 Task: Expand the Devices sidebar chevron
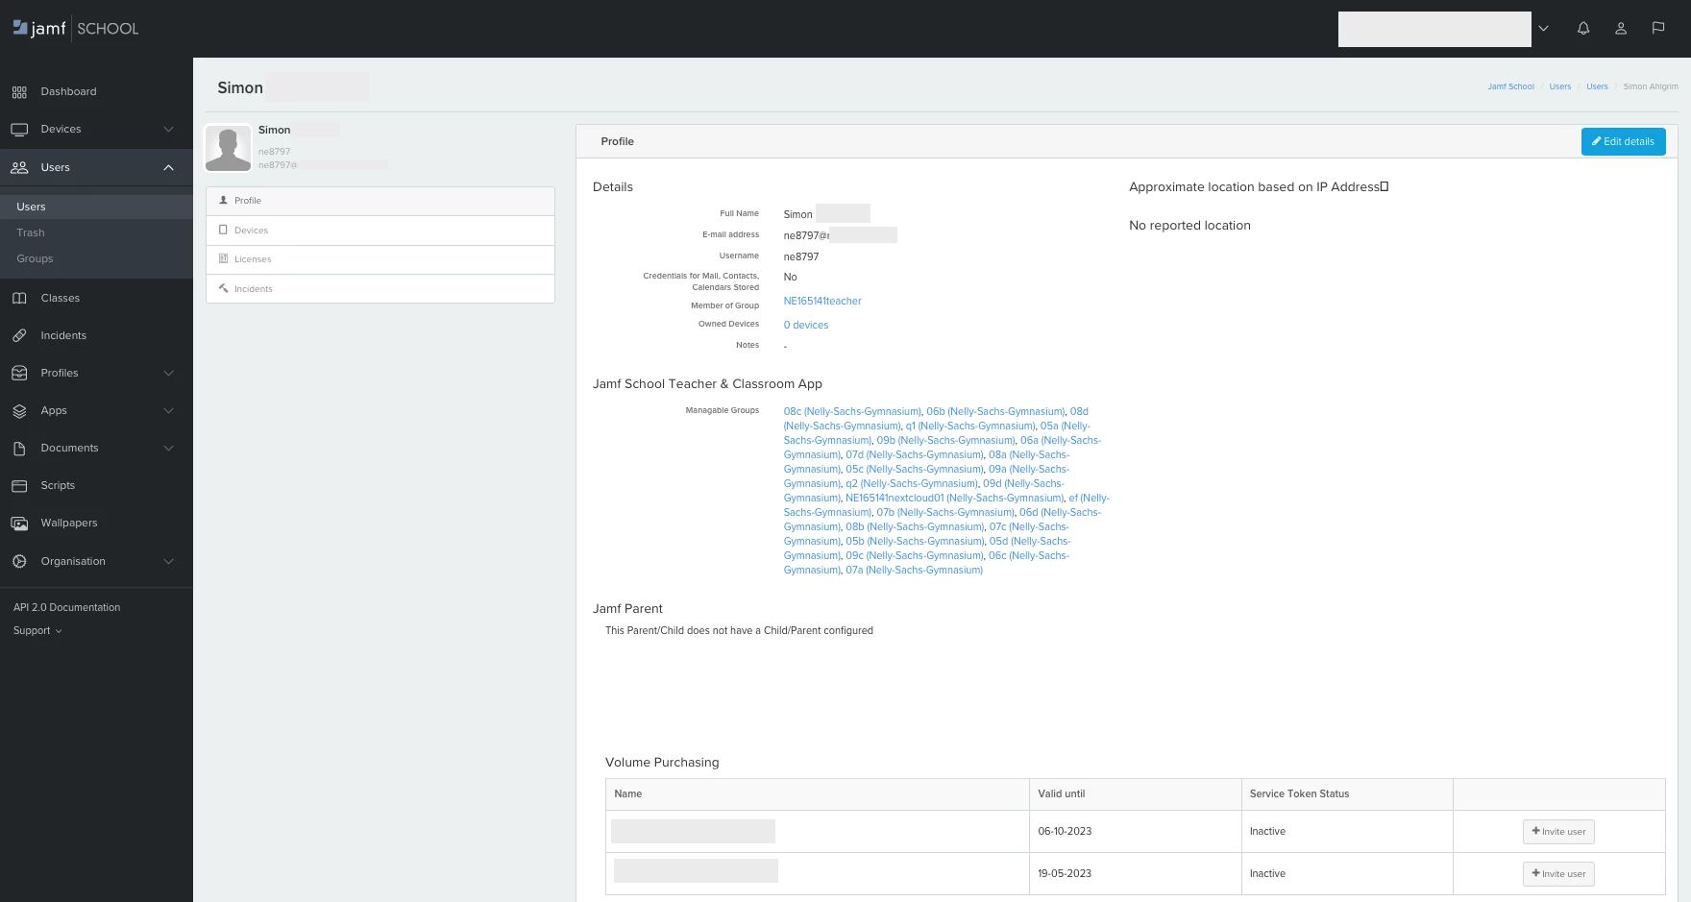click(x=169, y=130)
